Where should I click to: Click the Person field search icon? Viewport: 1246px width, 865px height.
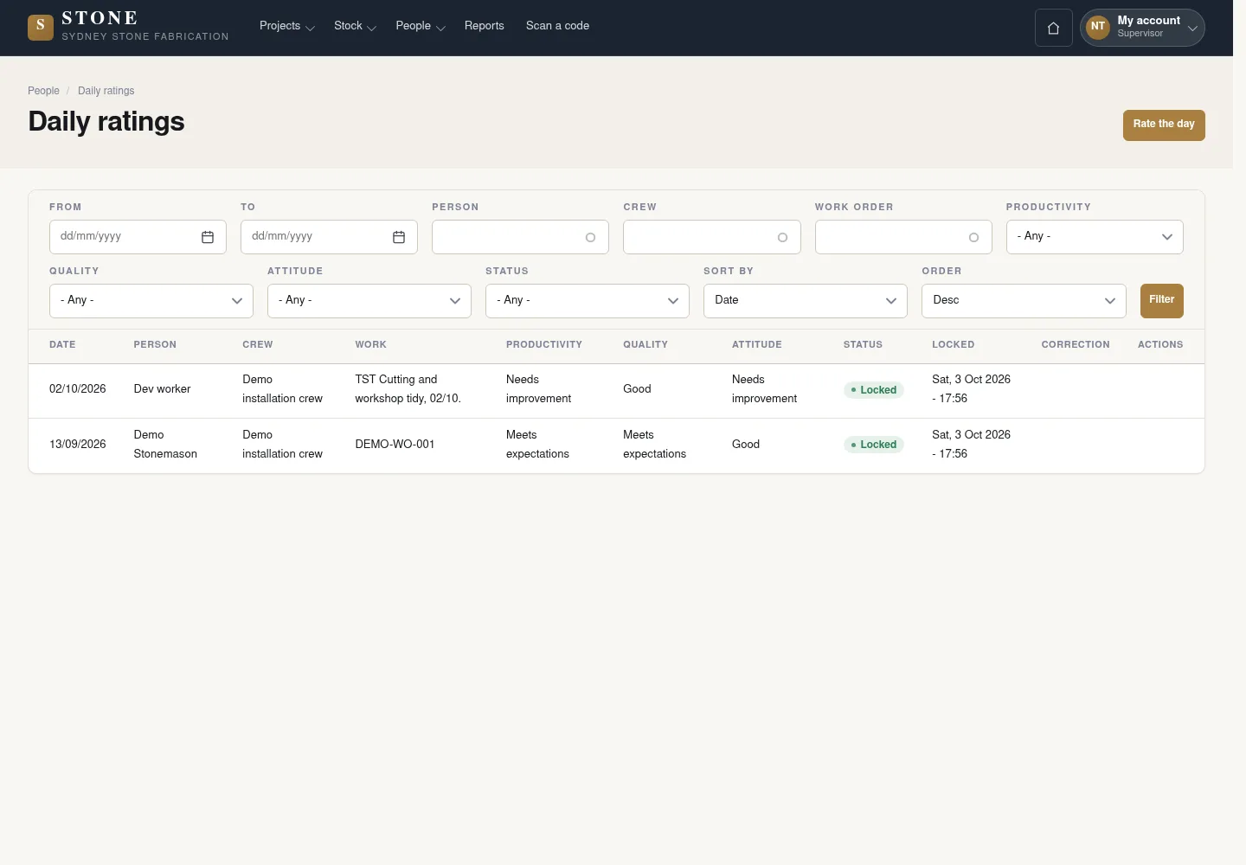pos(591,238)
